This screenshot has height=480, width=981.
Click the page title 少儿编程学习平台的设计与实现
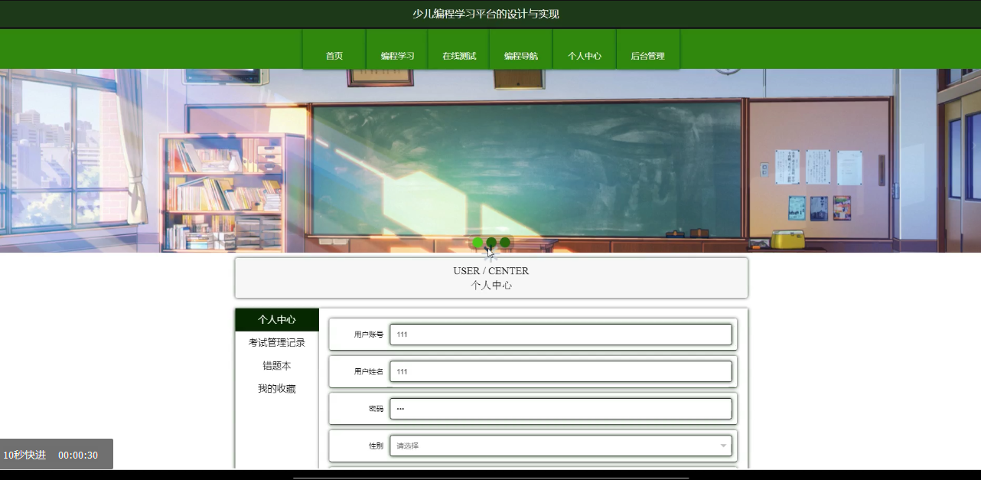pyautogui.click(x=486, y=14)
